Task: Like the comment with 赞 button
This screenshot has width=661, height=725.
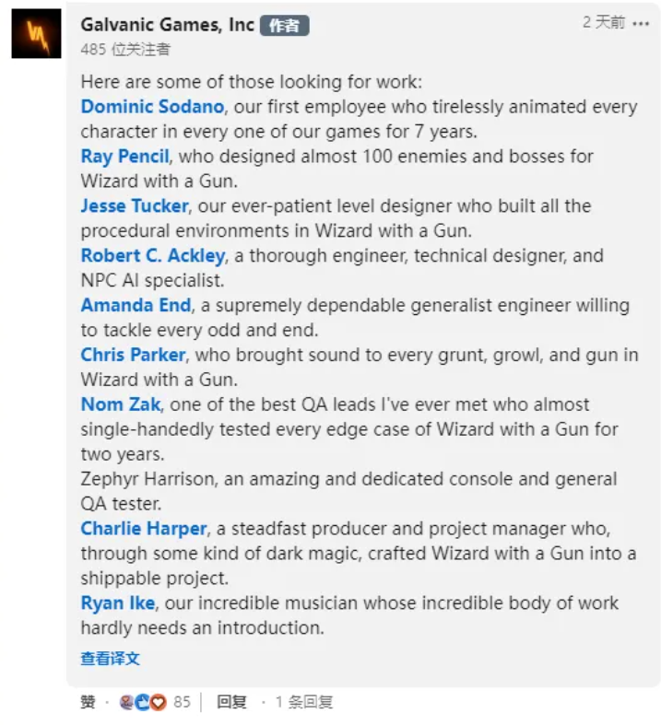Action: (x=88, y=702)
